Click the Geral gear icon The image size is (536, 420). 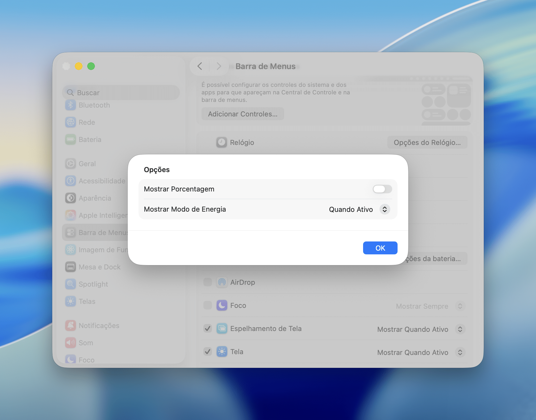[71, 164]
